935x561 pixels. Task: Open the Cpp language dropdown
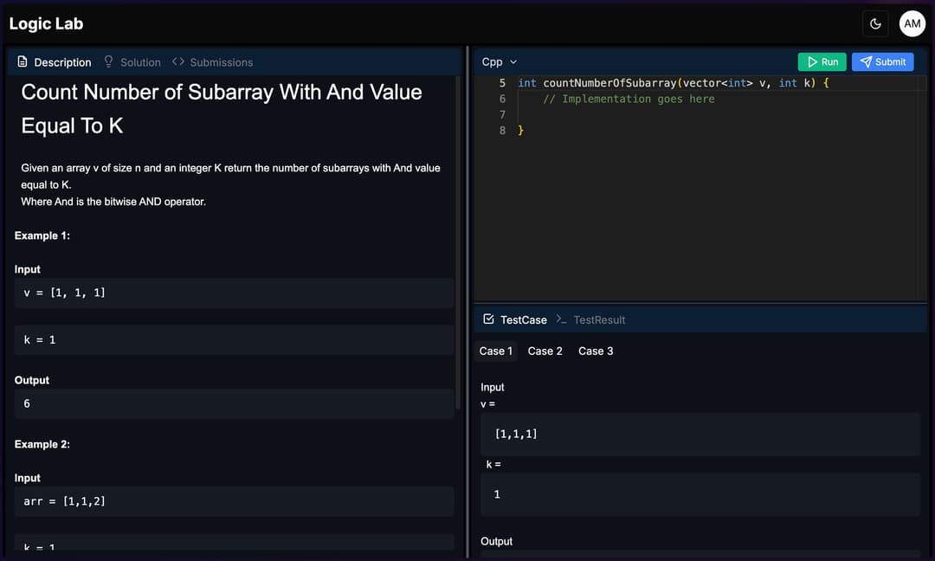(x=500, y=62)
